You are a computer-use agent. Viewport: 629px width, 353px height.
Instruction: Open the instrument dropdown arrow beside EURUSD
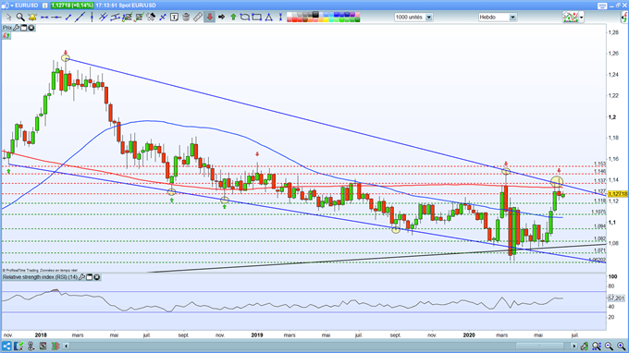(x=12, y=6)
